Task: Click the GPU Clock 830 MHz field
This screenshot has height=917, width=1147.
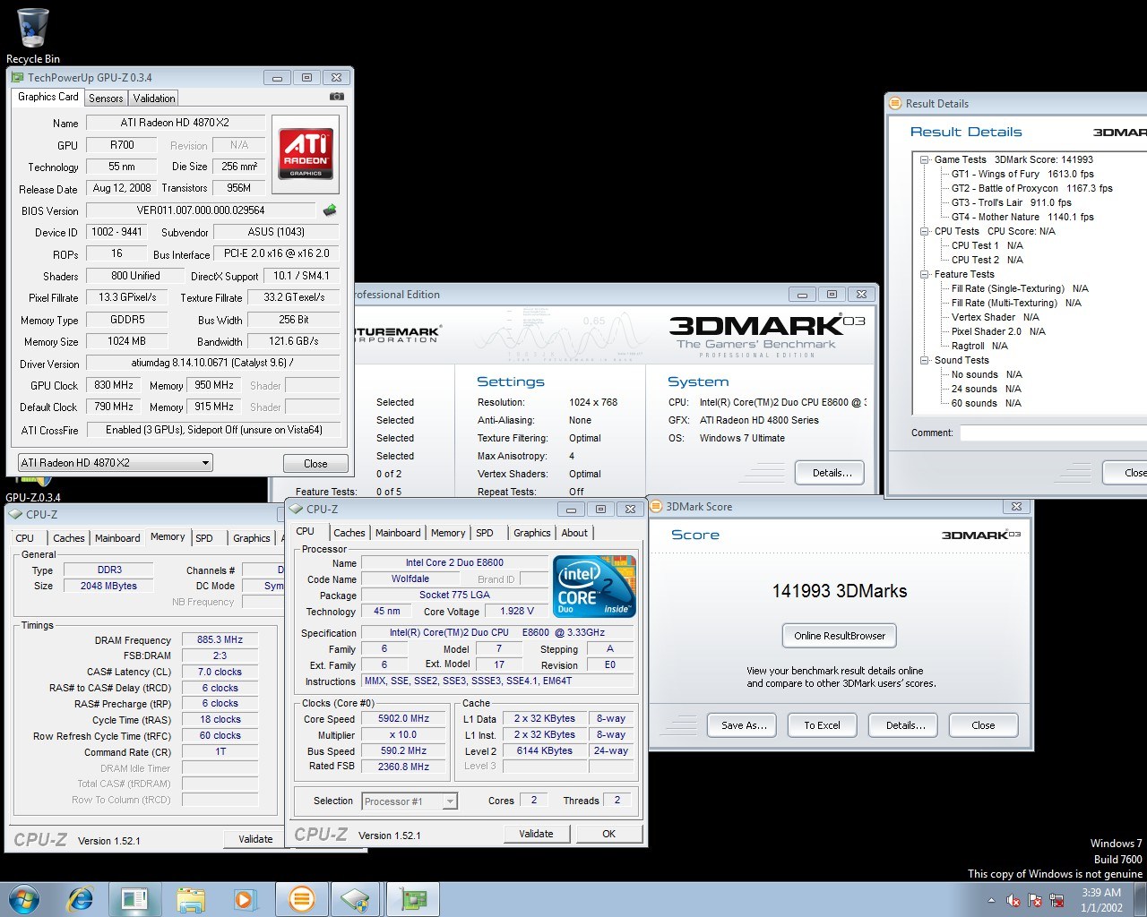Action: coord(114,385)
